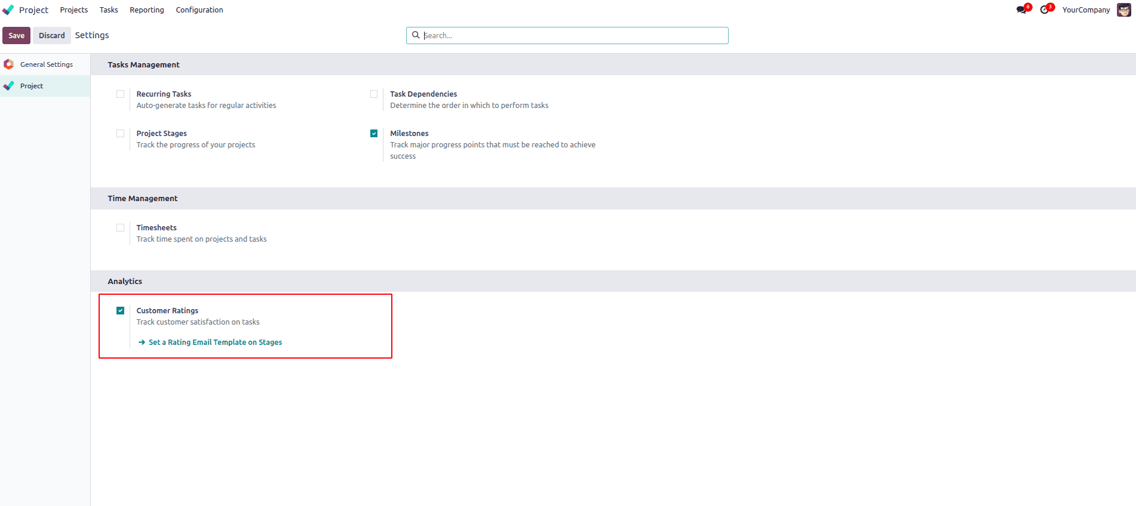This screenshot has height=506, width=1136.
Task: Select Project in settings sidebar
Action: (x=45, y=86)
